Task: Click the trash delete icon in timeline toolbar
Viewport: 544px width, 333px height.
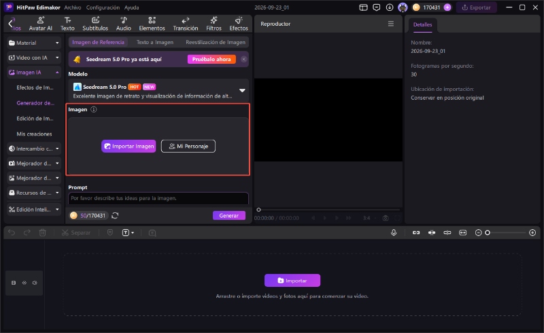Action: coord(42,233)
